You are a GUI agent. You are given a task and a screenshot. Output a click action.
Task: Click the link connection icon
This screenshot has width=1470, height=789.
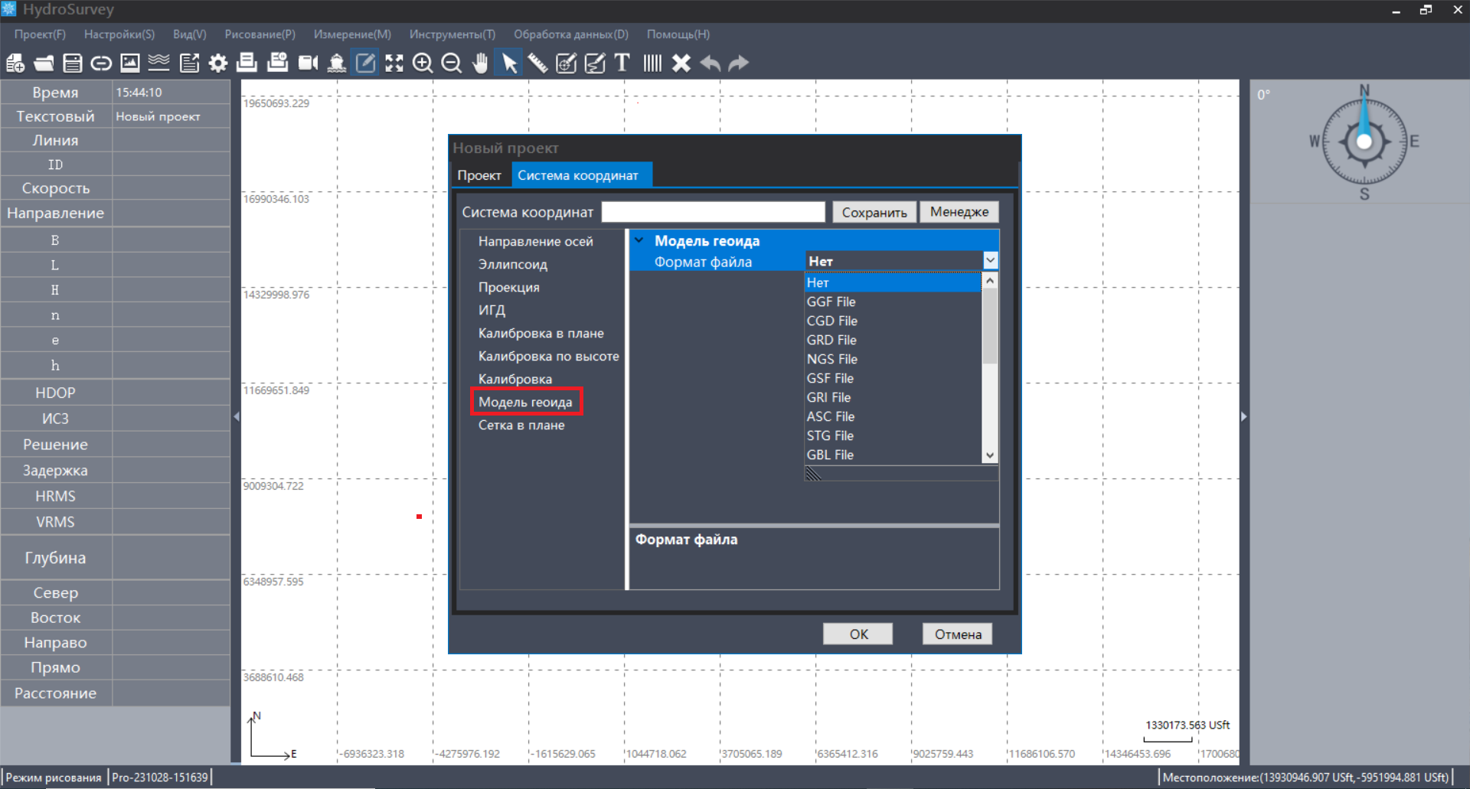coord(101,63)
